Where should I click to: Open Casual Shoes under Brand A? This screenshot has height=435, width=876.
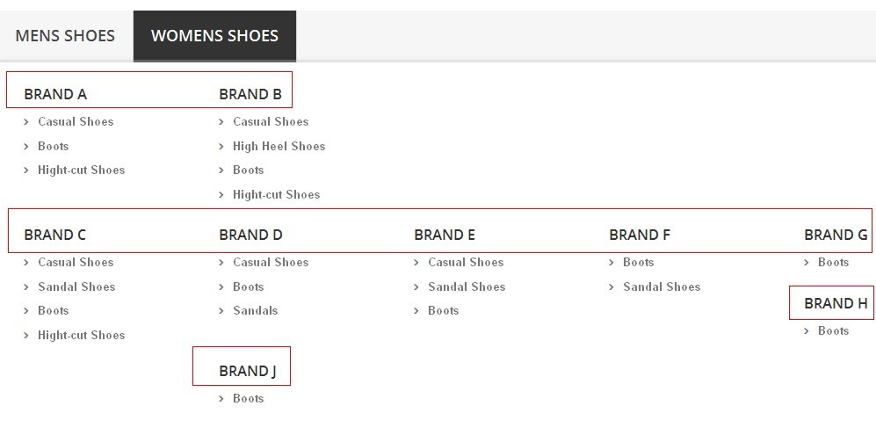click(x=76, y=121)
